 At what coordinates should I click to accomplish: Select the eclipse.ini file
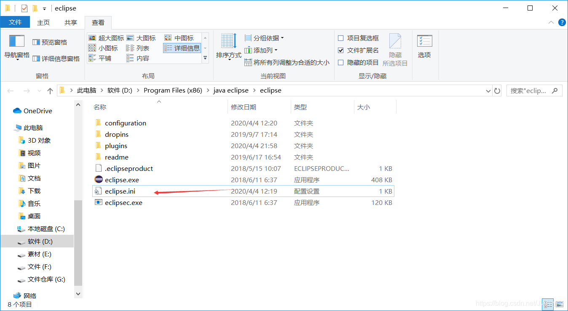243,191
